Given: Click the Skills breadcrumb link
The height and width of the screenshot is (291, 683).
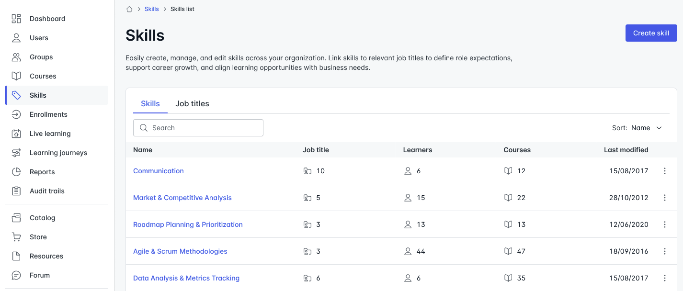Looking at the screenshot, I should tap(152, 9).
